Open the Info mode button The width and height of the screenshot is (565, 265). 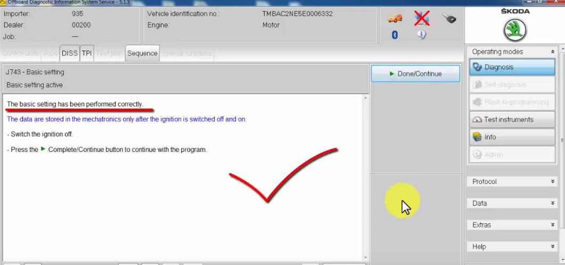click(x=512, y=137)
